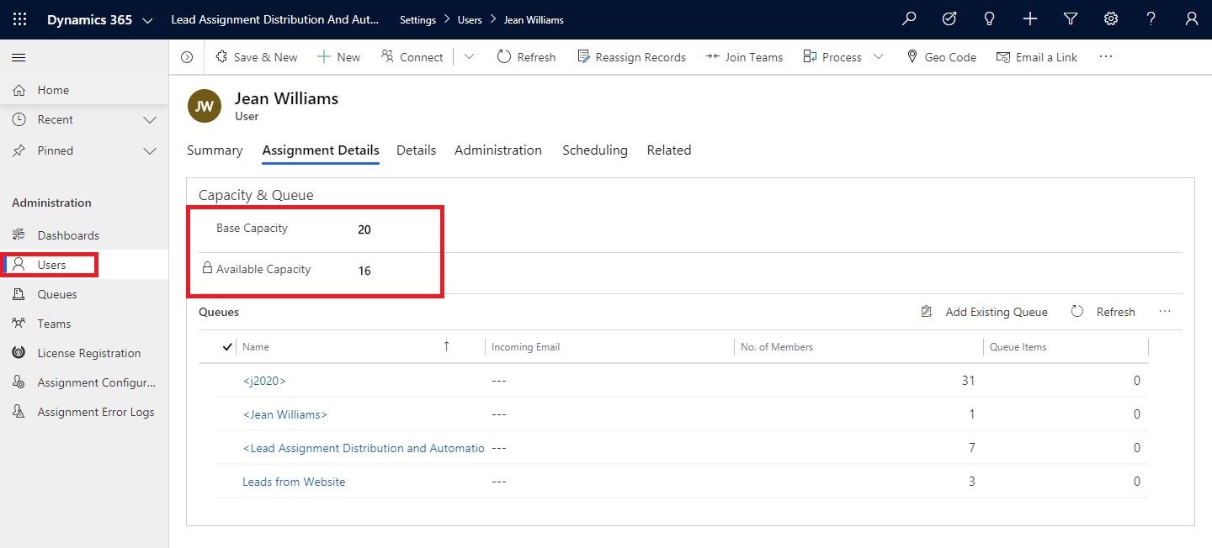Click Users in the breadcrumb
This screenshot has width=1212, height=548.
tap(470, 20)
